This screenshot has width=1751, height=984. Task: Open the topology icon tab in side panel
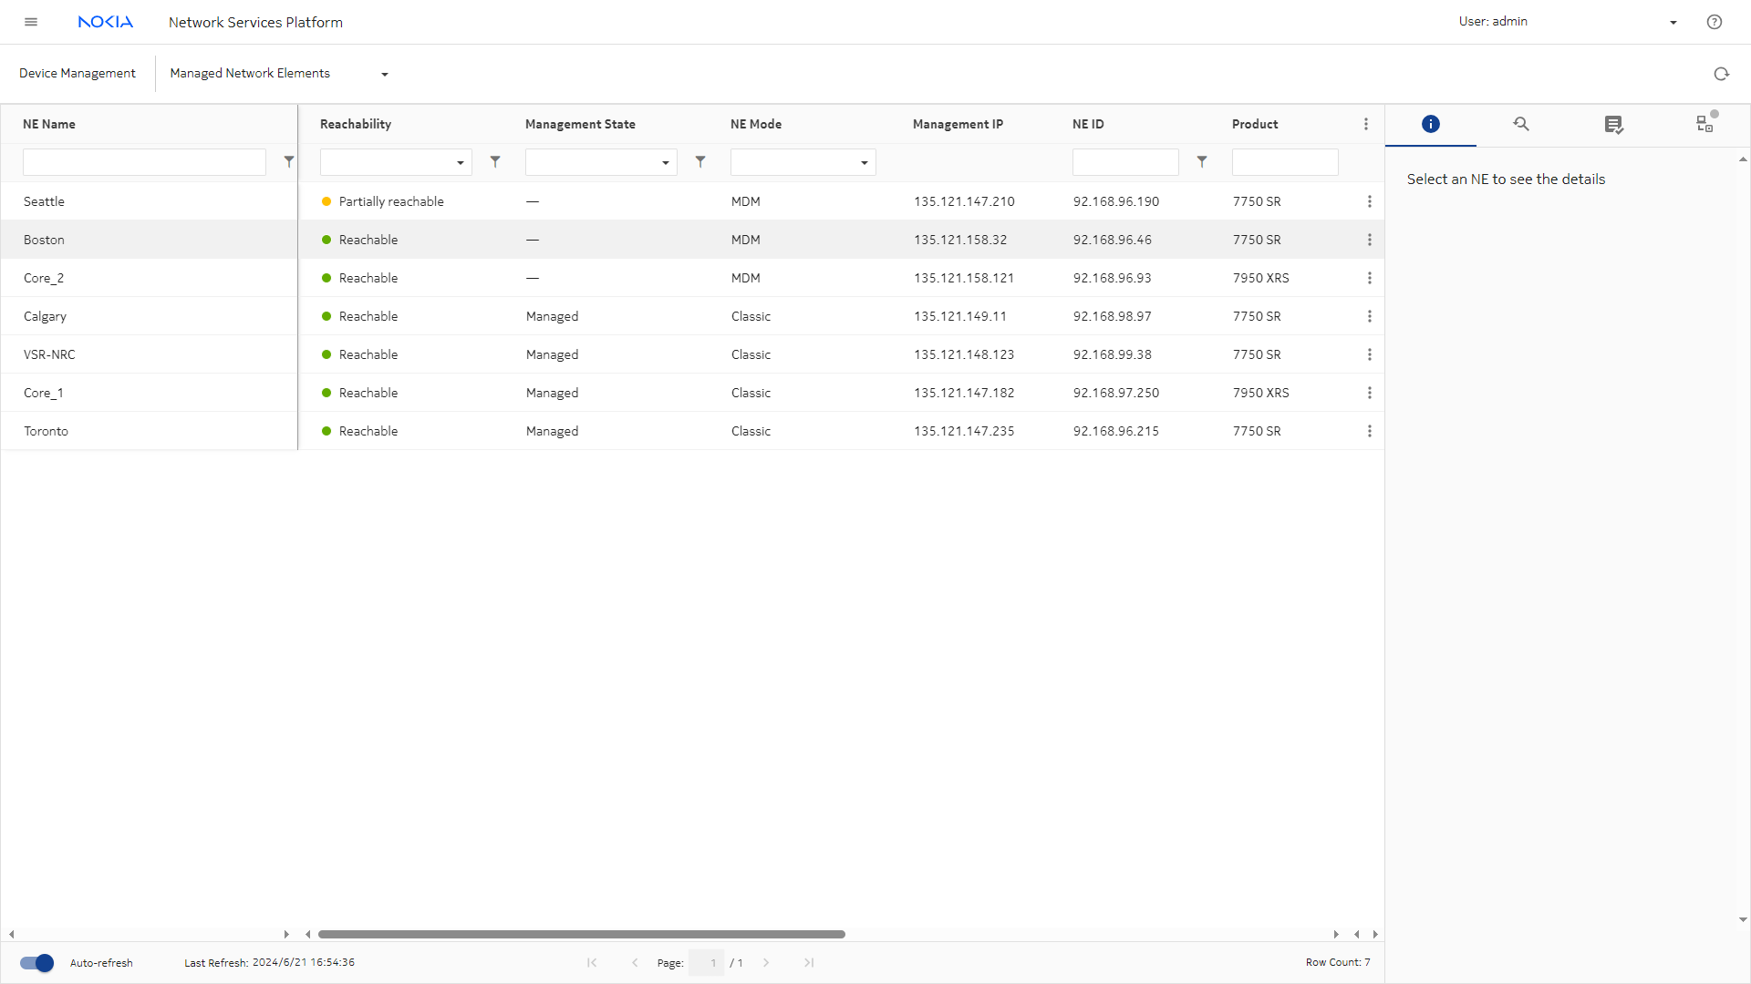pyautogui.click(x=1704, y=123)
